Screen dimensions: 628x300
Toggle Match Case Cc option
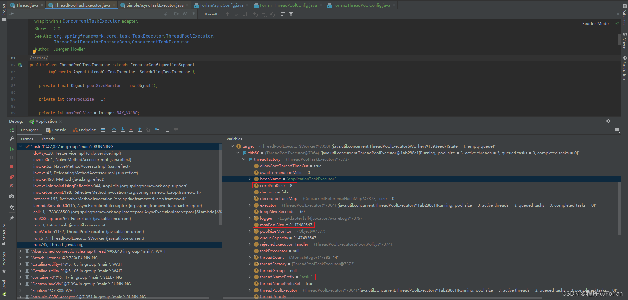point(176,14)
